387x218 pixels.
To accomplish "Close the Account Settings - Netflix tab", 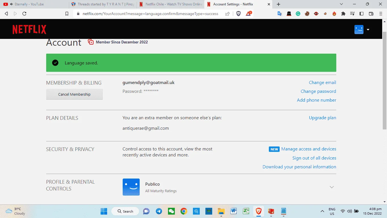I will click(269, 4).
